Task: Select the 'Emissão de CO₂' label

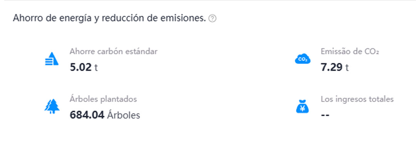Action: (350, 52)
